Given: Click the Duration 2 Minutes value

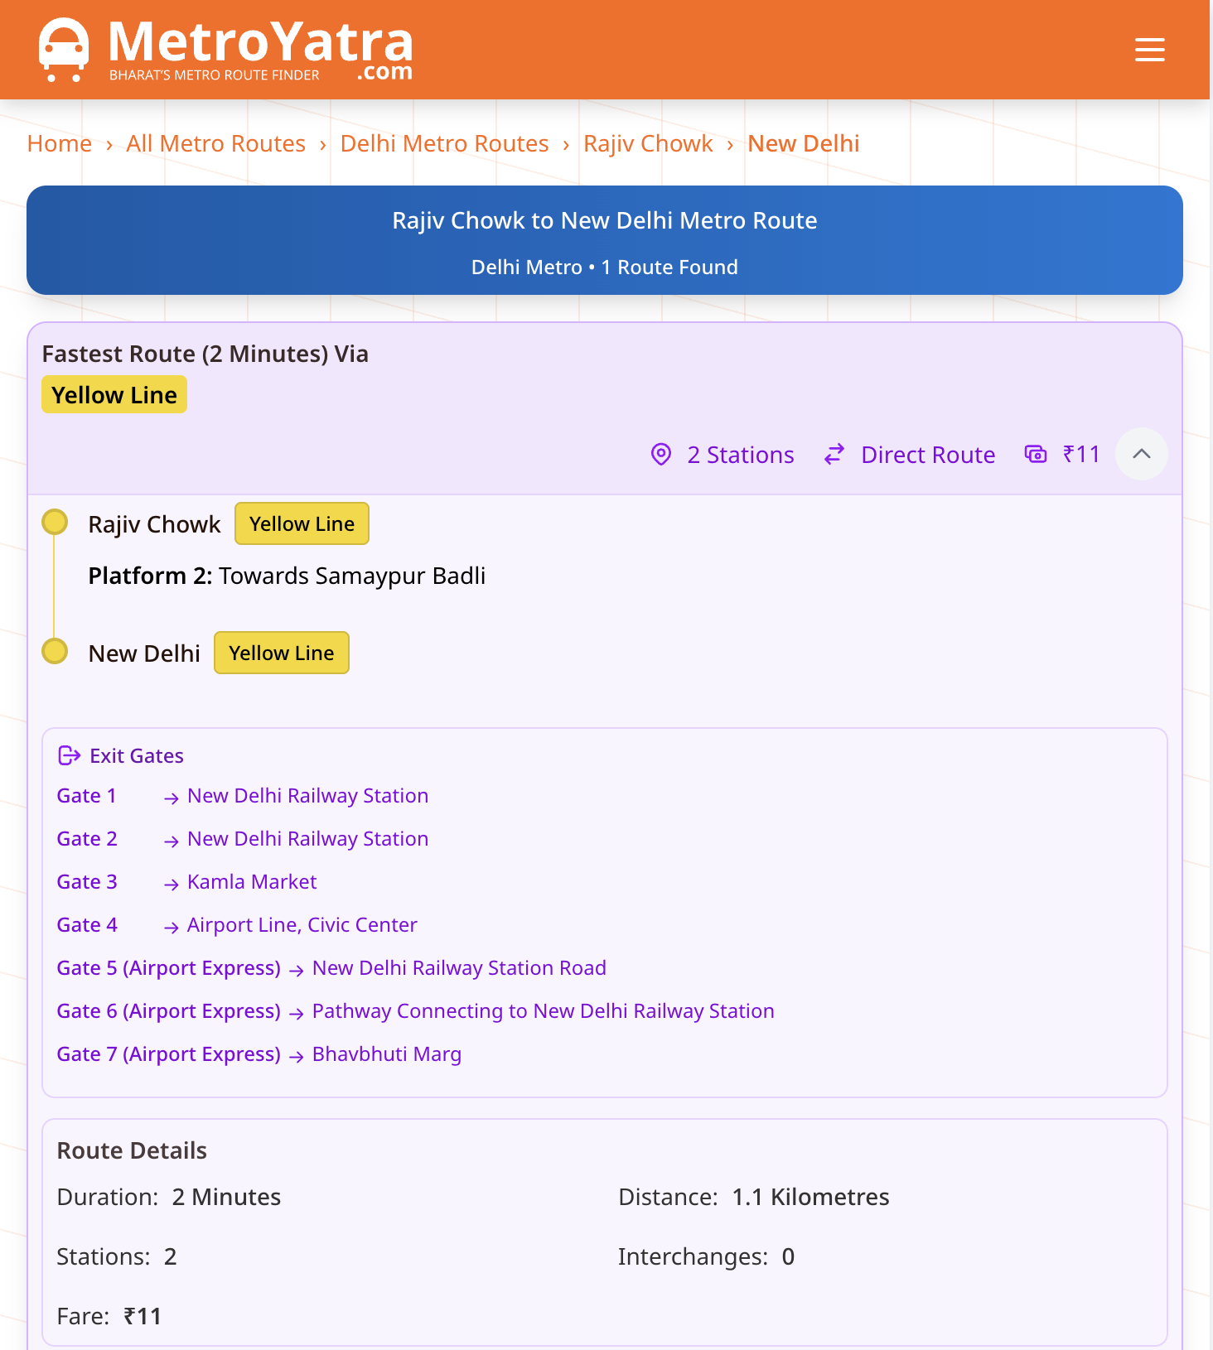Looking at the screenshot, I should tap(226, 1197).
